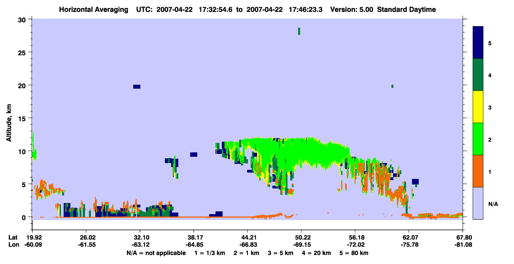This screenshot has width=514, height=264.
Task: Click longitude tick value -69.15
Action: [x=301, y=245]
